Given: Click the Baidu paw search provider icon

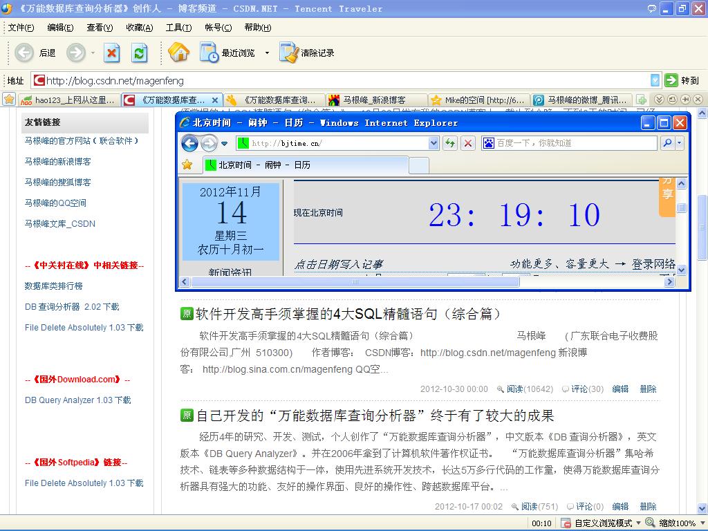Looking at the screenshot, I should pos(489,144).
